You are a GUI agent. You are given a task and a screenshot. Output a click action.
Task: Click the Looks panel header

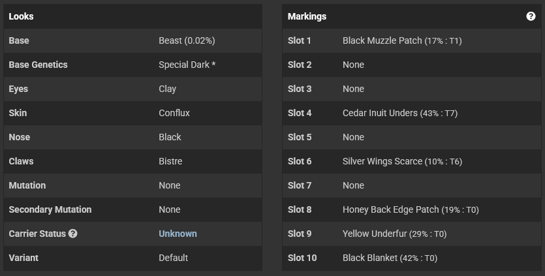point(132,16)
